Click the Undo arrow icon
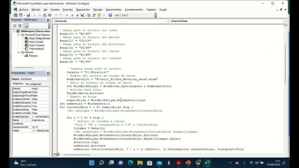This screenshot has height=168, width=299. tap(56, 15)
